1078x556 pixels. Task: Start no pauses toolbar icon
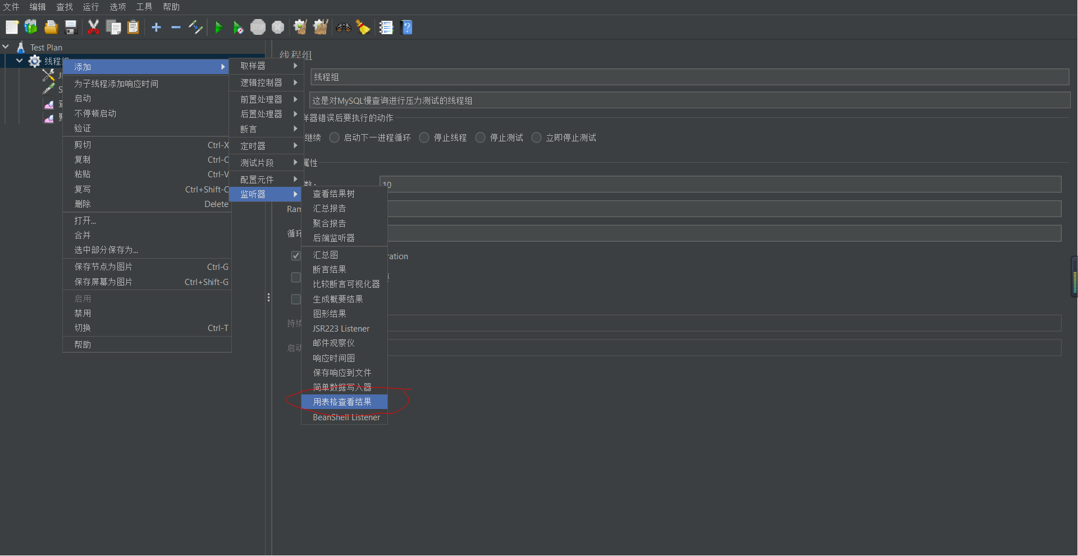coord(238,27)
